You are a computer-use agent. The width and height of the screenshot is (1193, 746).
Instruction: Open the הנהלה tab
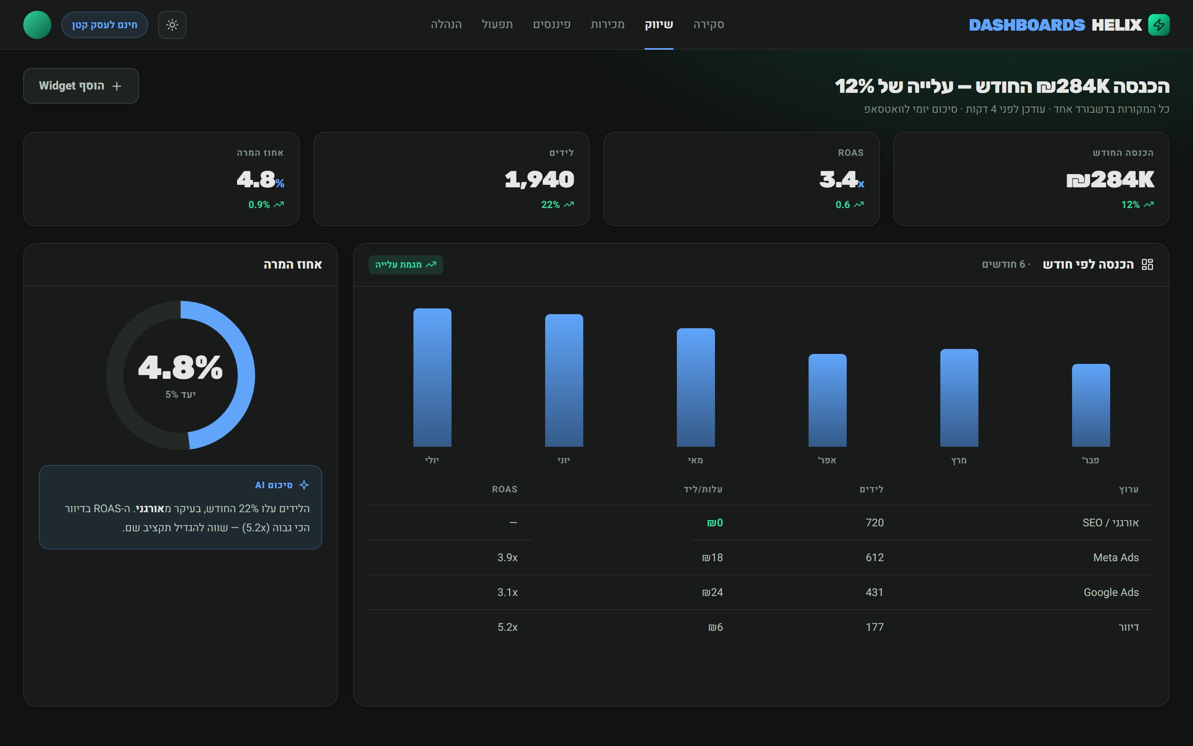(446, 25)
